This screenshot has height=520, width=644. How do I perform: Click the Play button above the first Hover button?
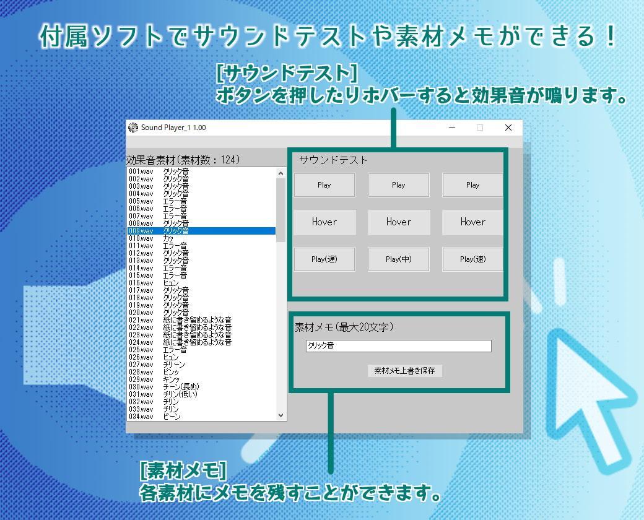tap(324, 185)
